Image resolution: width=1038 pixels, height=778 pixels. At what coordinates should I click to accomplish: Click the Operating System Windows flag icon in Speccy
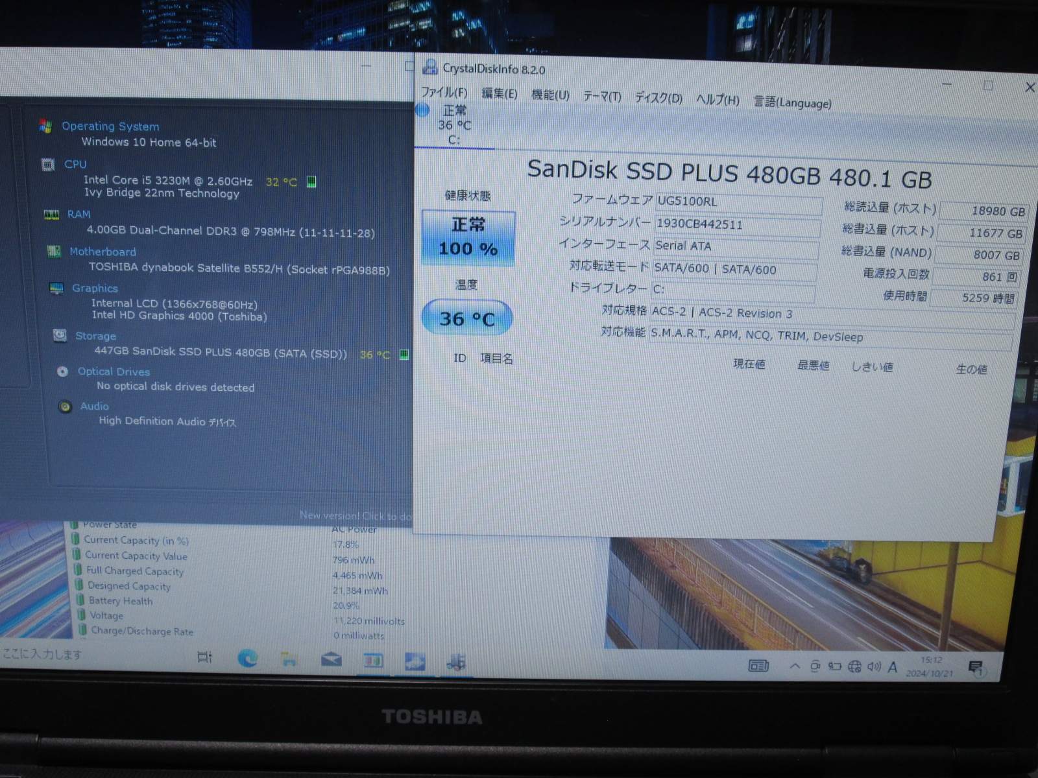tap(45, 126)
